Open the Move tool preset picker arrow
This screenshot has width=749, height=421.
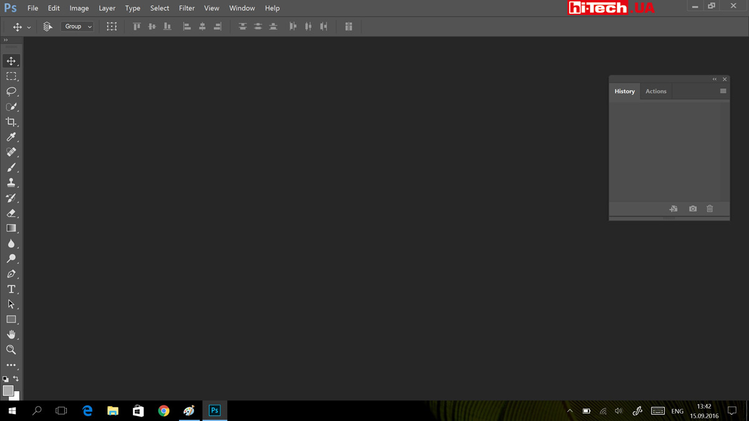point(29,27)
